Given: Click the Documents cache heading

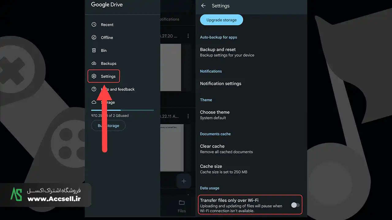Looking at the screenshot, I should [215, 134].
